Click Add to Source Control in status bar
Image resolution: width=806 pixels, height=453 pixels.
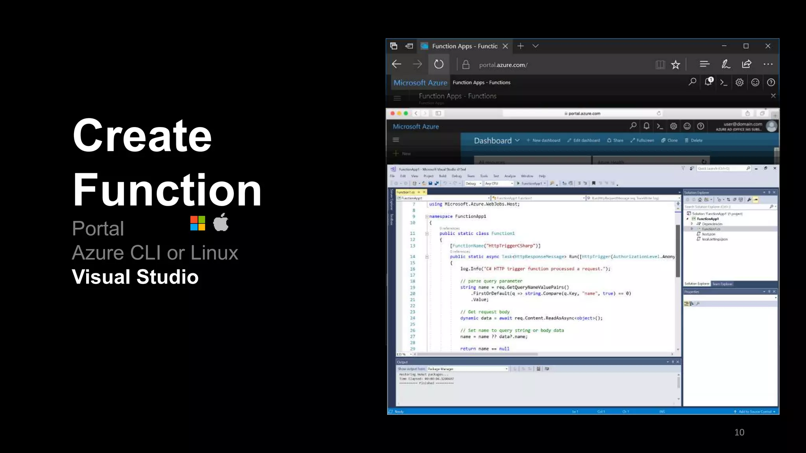[x=754, y=412]
